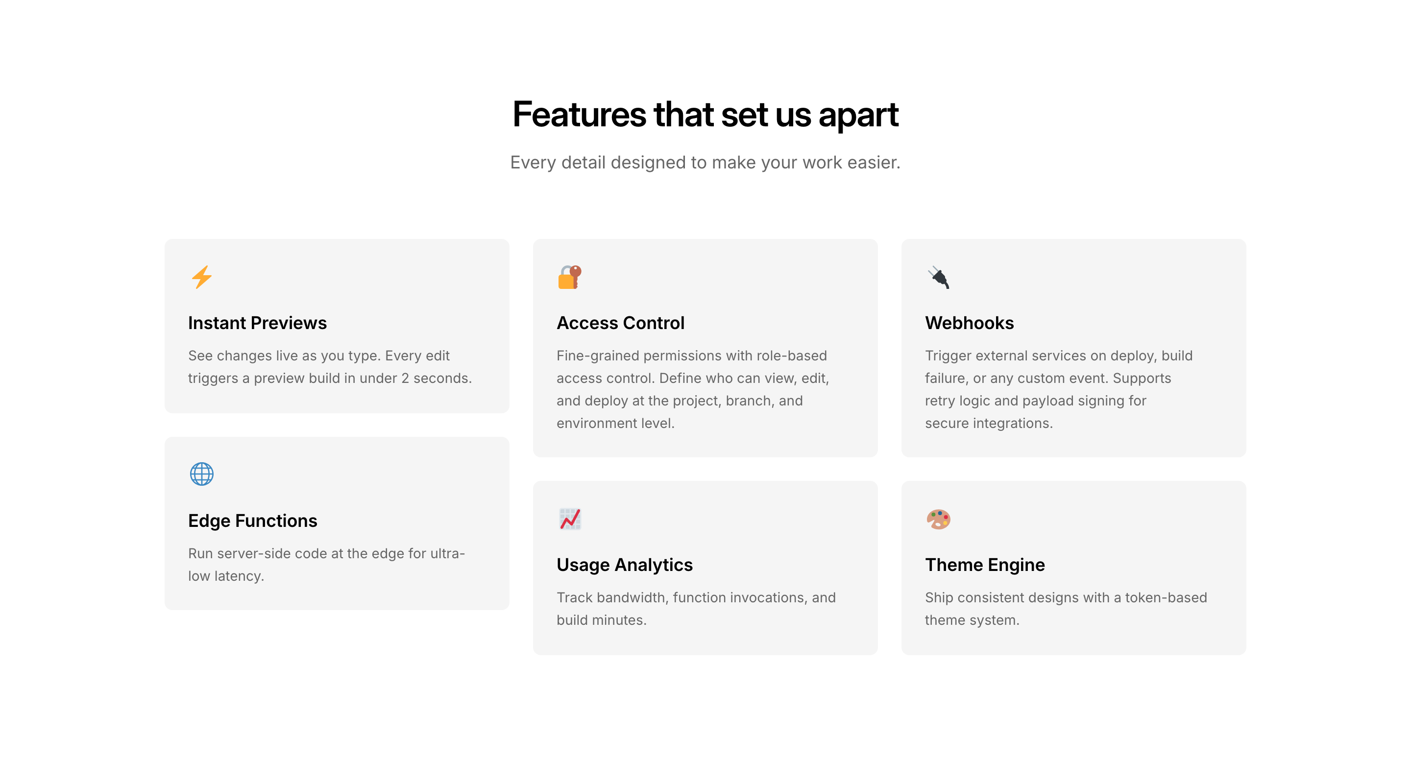This screenshot has height=758, width=1411.
Task: Select the Instant Previews card title
Action: [x=257, y=323]
